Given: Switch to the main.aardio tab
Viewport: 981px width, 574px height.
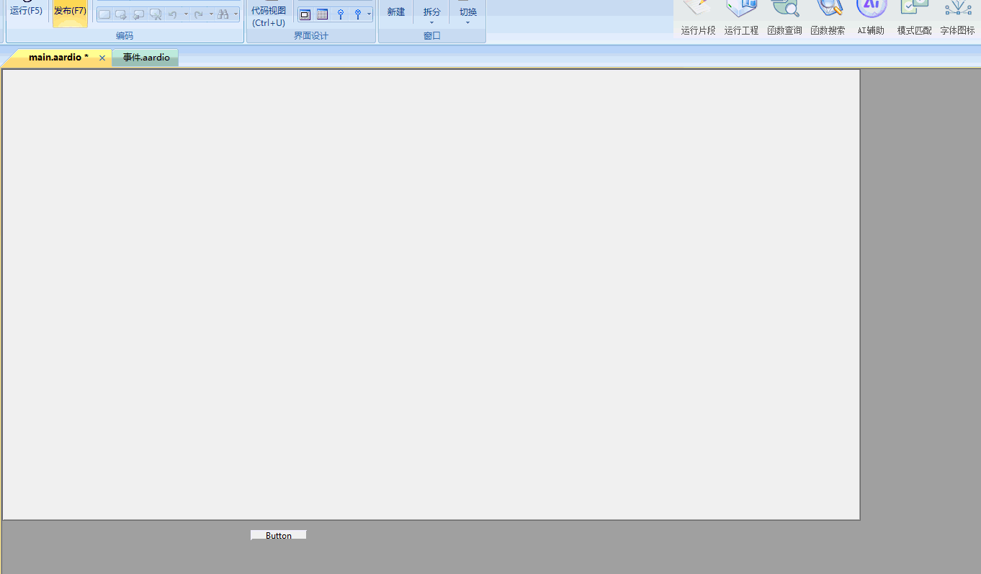Looking at the screenshot, I should pos(58,58).
